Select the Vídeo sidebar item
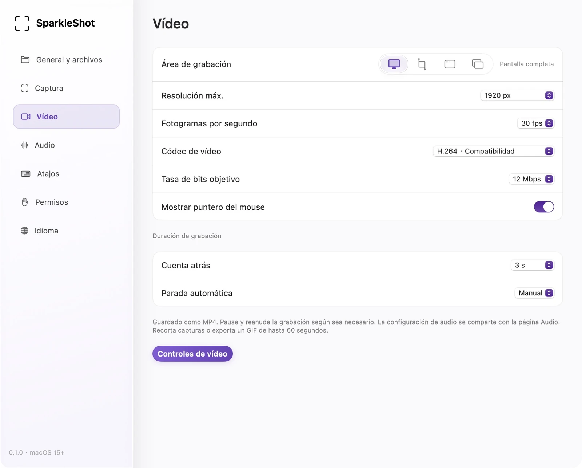The image size is (582, 468). (x=66, y=117)
